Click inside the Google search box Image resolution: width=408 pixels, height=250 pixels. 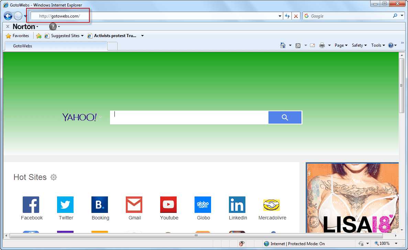348,16
